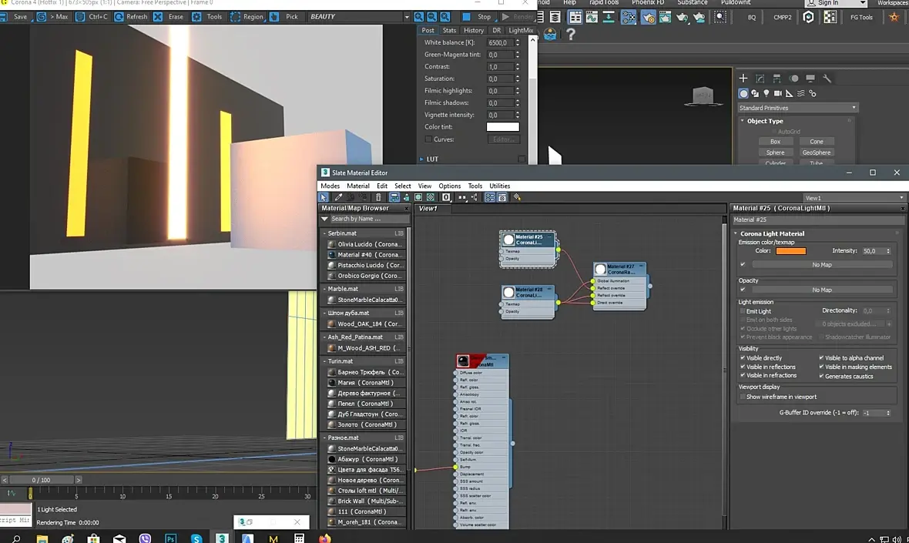Image resolution: width=909 pixels, height=543 pixels.
Task: Open Viber from the taskbar
Action: (145, 538)
